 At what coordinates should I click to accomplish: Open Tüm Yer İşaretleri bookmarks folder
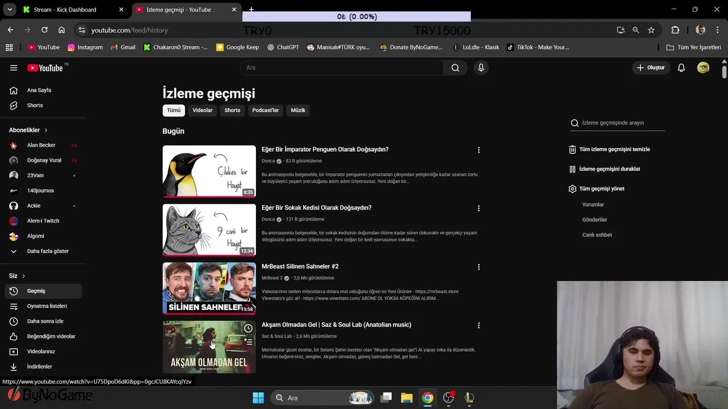693,47
